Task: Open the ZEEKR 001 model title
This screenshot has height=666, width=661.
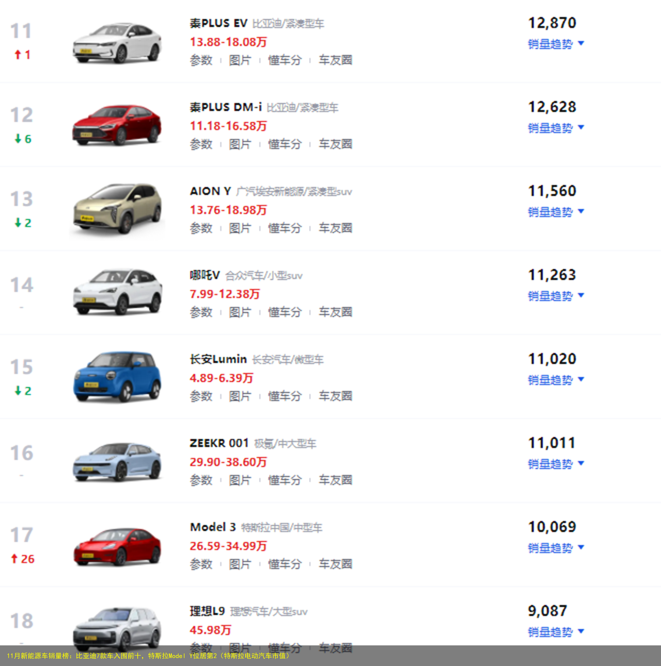Action: point(219,443)
